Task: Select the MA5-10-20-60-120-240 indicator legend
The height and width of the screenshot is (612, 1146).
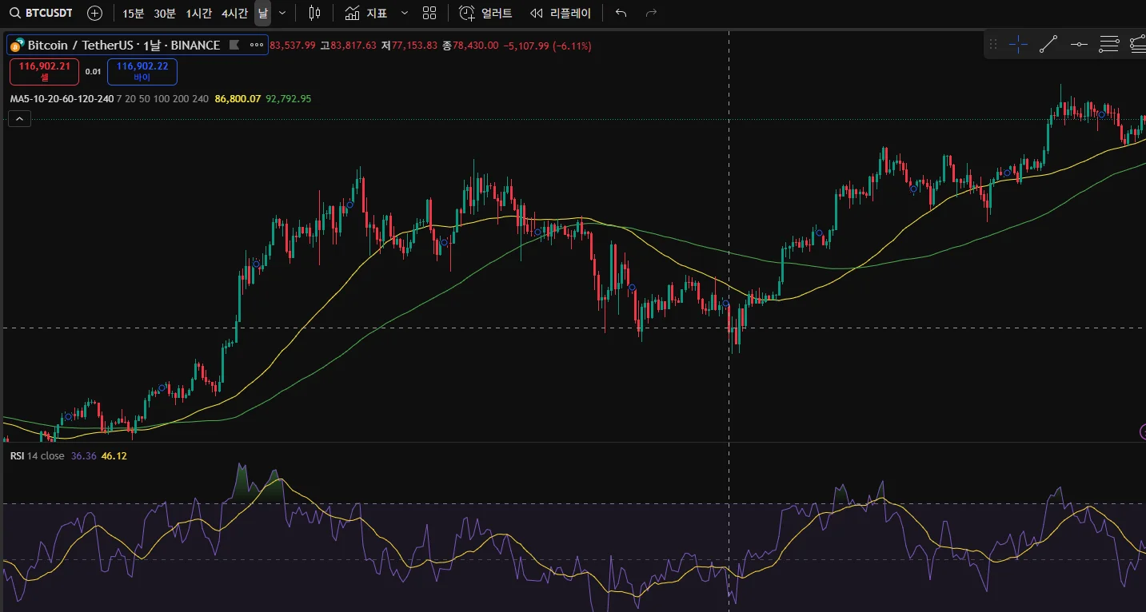Action: 61,99
